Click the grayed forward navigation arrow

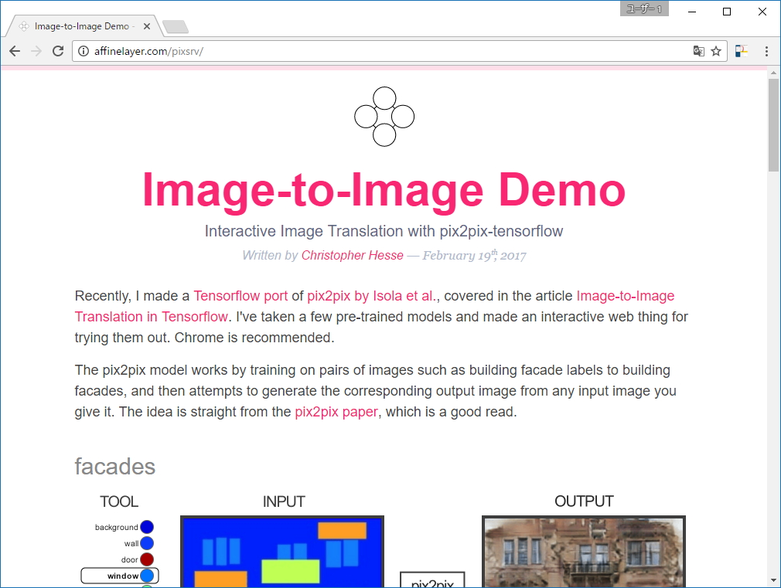[x=36, y=51]
